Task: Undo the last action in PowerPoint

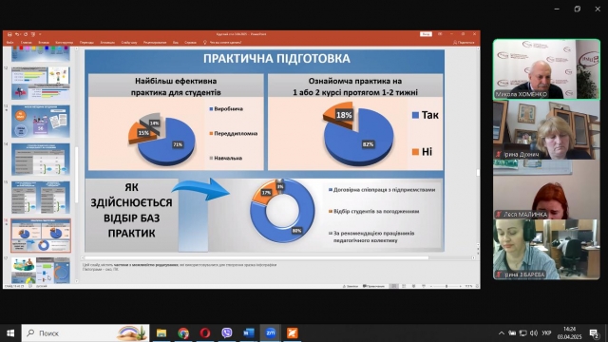Action: click(17, 34)
